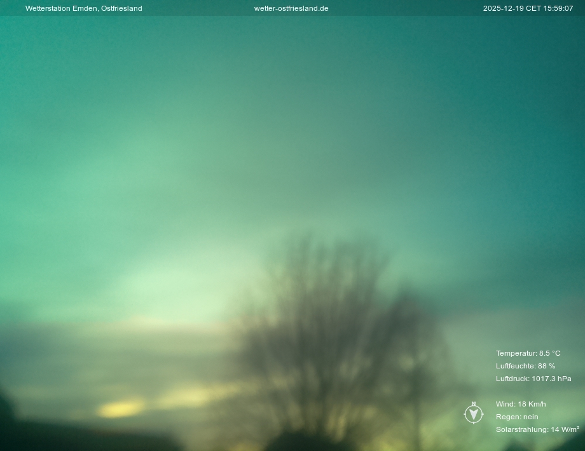Click the 18 Km/h wind speed value

pos(532,404)
